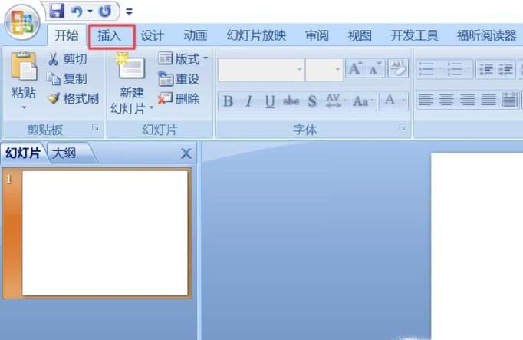
Task: Open the 动画 ribbon tab
Action: point(196,36)
